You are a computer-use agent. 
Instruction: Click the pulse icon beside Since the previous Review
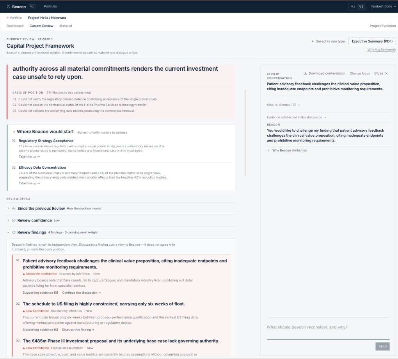pyautogui.click(x=14, y=208)
